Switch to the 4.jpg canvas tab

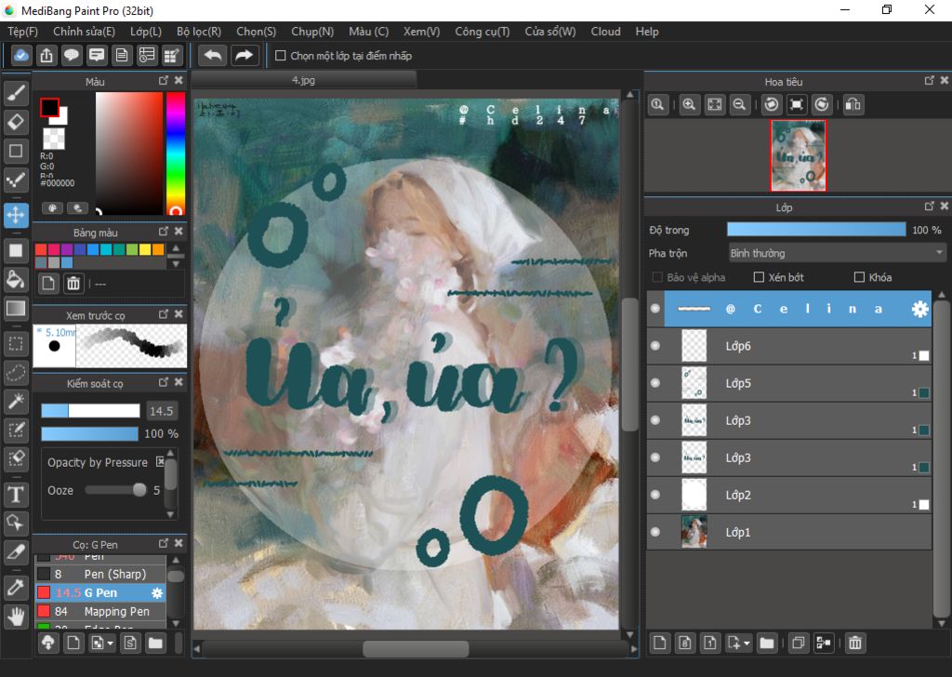coord(304,80)
